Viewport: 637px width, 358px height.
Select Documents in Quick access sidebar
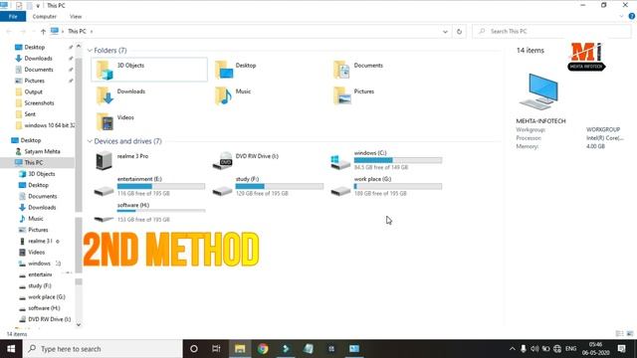pos(39,70)
